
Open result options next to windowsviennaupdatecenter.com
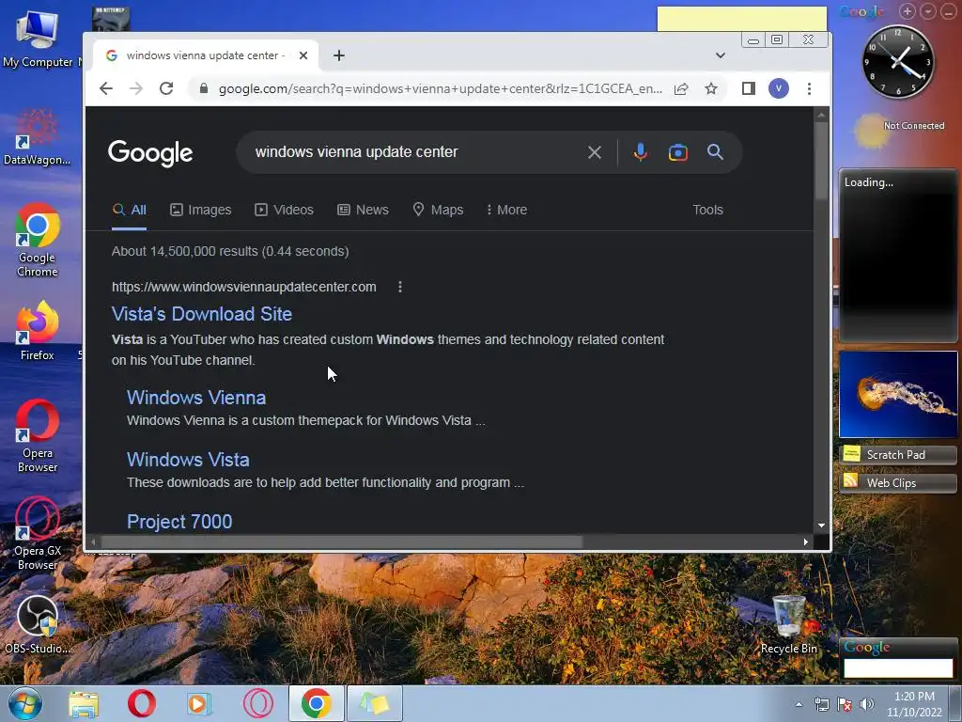(x=400, y=287)
